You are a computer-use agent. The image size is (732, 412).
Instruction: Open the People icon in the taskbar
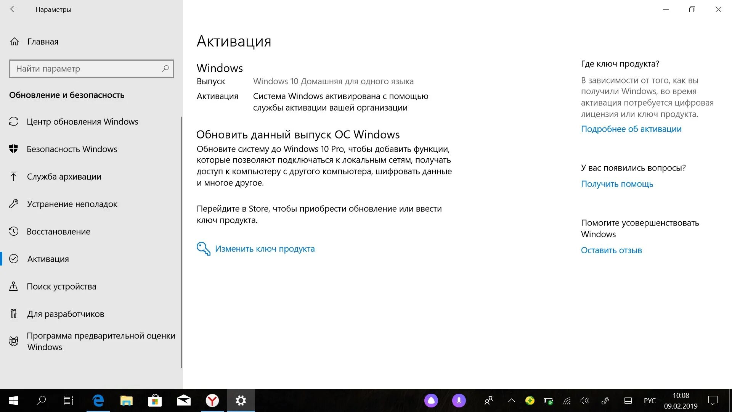pyautogui.click(x=489, y=401)
